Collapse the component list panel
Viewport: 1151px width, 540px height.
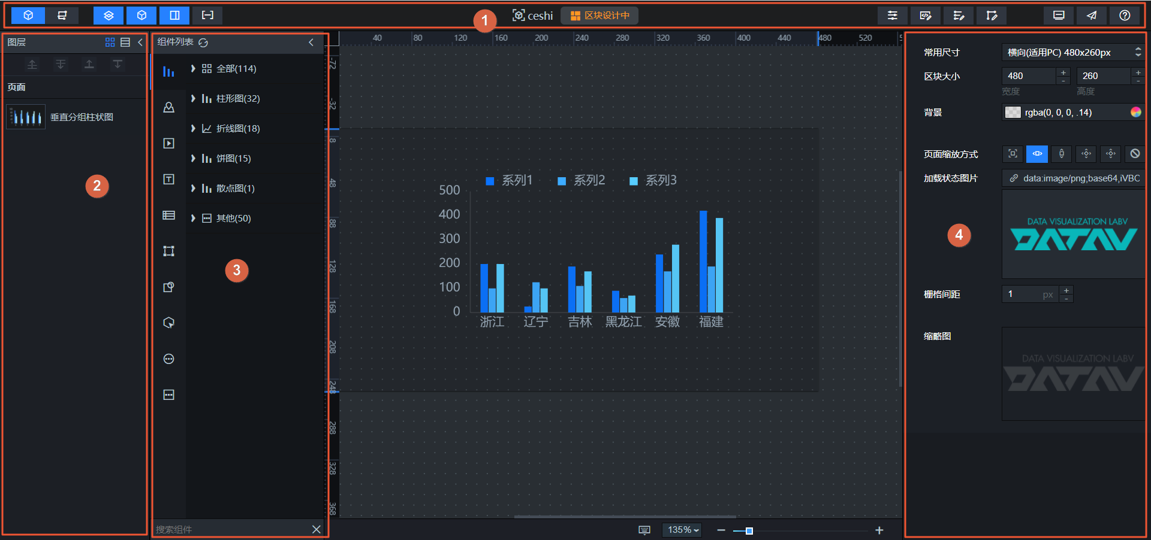tap(311, 42)
